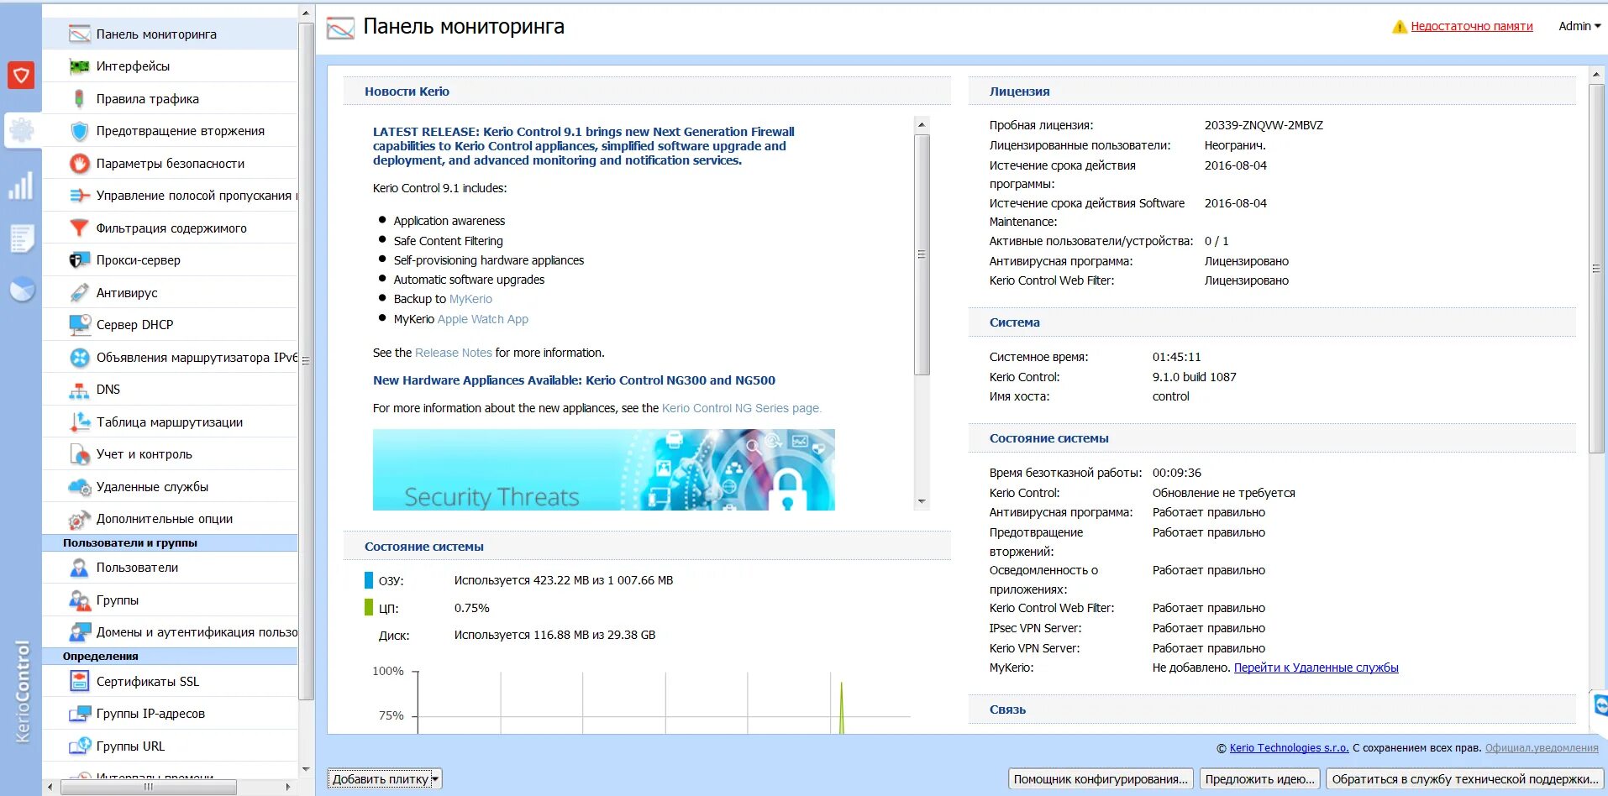Open the Kerio Control NG Series page link

pos(741,408)
